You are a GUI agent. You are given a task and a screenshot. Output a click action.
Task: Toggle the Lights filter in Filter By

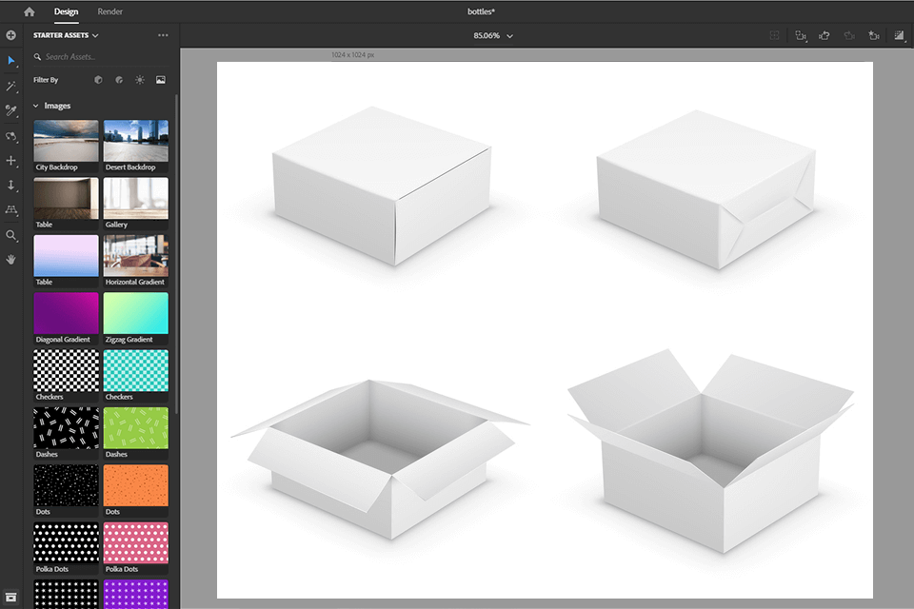click(140, 80)
